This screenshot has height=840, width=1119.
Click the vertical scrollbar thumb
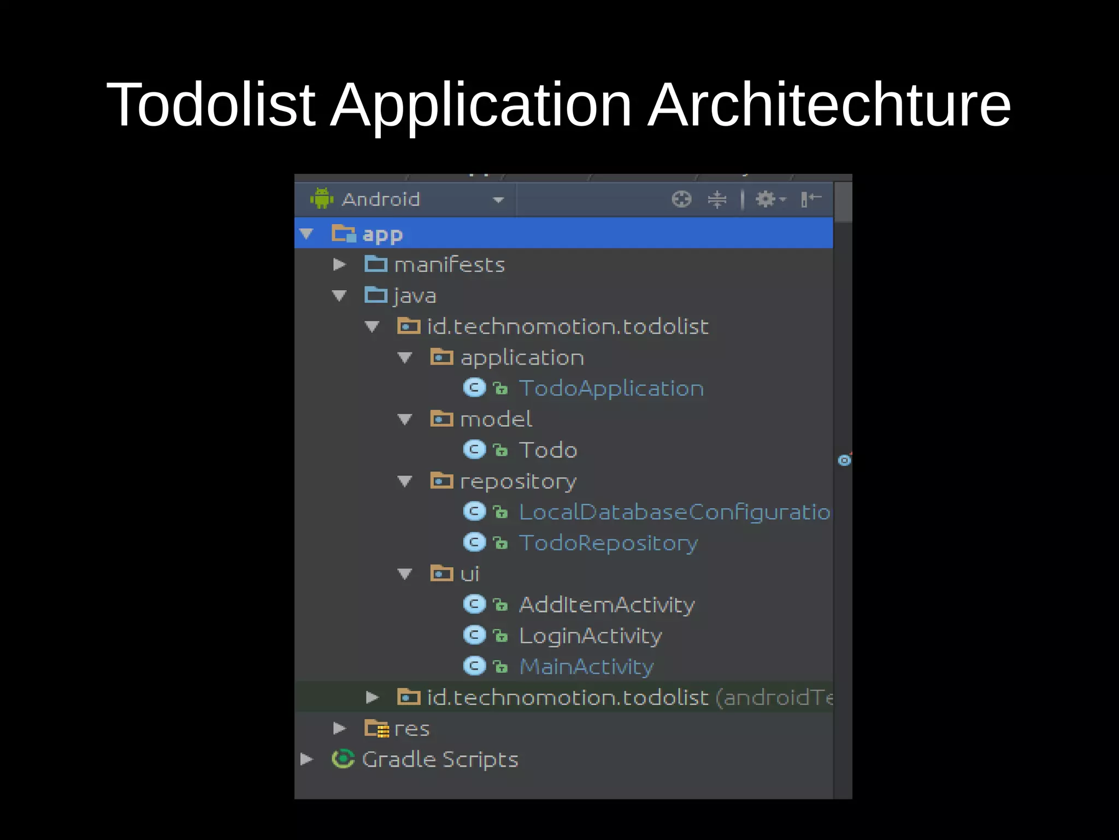(x=843, y=201)
